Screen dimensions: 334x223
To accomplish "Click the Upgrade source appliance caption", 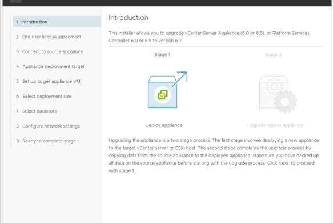I will (x=275, y=125).
